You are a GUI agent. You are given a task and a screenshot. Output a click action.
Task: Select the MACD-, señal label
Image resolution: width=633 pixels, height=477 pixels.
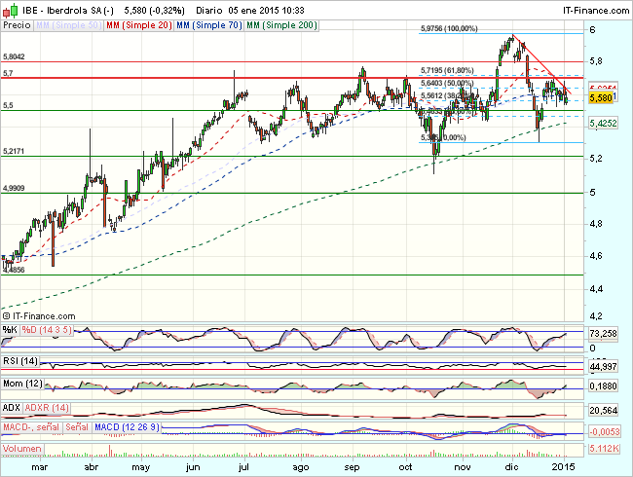(x=31, y=427)
